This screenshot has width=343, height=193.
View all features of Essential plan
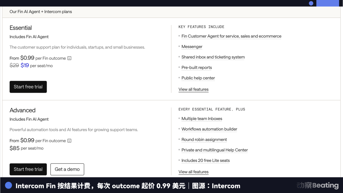[x=193, y=90]
